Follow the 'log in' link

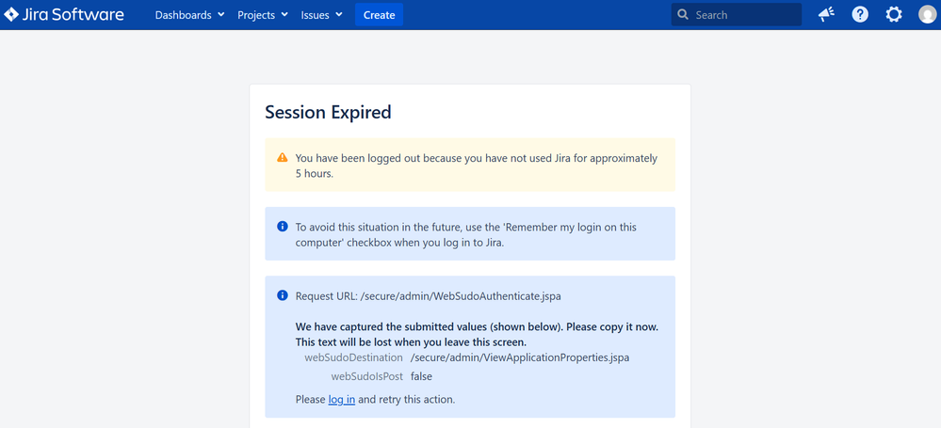pos(342,399)
